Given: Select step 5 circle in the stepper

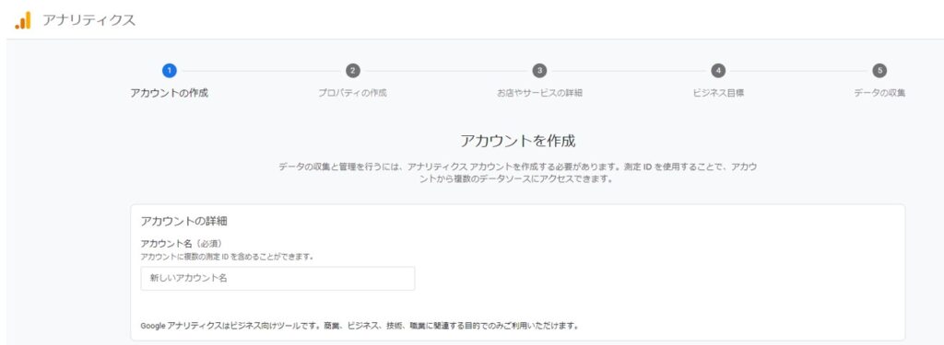Looking at the screenshot, I should click(x=879, y=70).
